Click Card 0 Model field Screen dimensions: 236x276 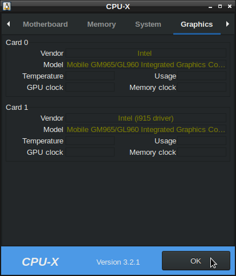click(x=146, y=65)
